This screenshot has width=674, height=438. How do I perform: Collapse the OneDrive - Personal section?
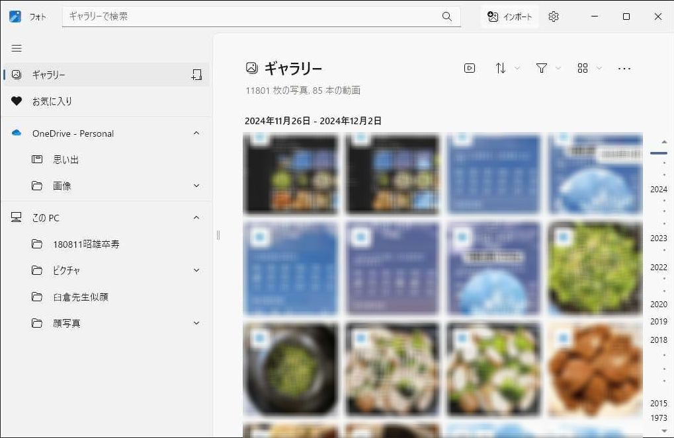pyautogui.click(x=196, y=133)
